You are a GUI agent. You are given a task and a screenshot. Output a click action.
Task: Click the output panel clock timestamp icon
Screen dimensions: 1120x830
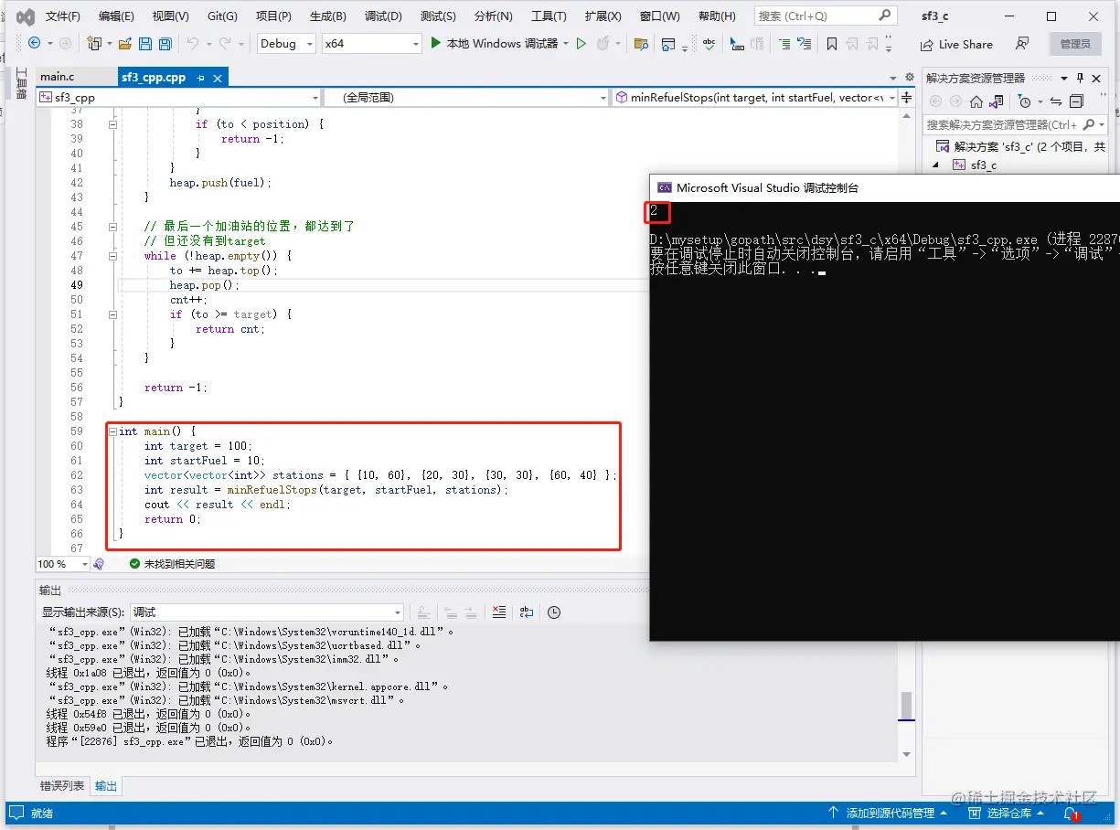coord(553,612)
